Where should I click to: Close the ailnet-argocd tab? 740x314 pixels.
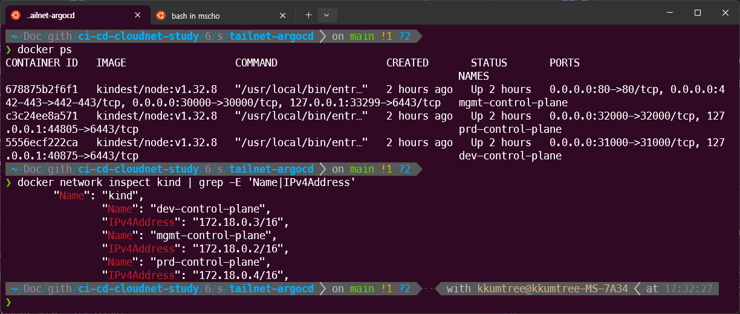[137, 15]
